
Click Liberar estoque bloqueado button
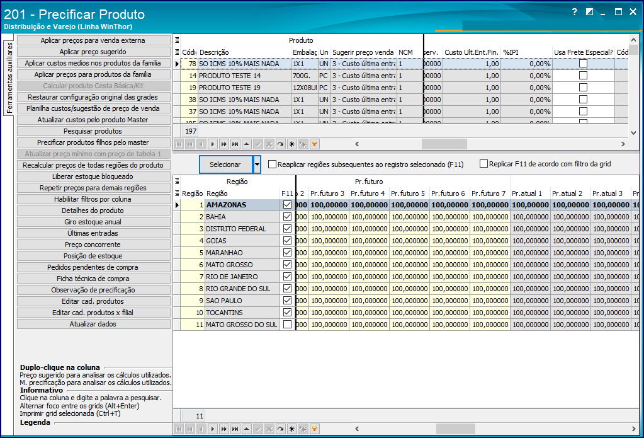click(x=94, y=176)
